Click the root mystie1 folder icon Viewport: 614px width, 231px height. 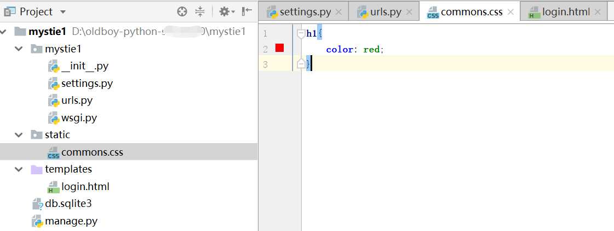tap(20, 31)
